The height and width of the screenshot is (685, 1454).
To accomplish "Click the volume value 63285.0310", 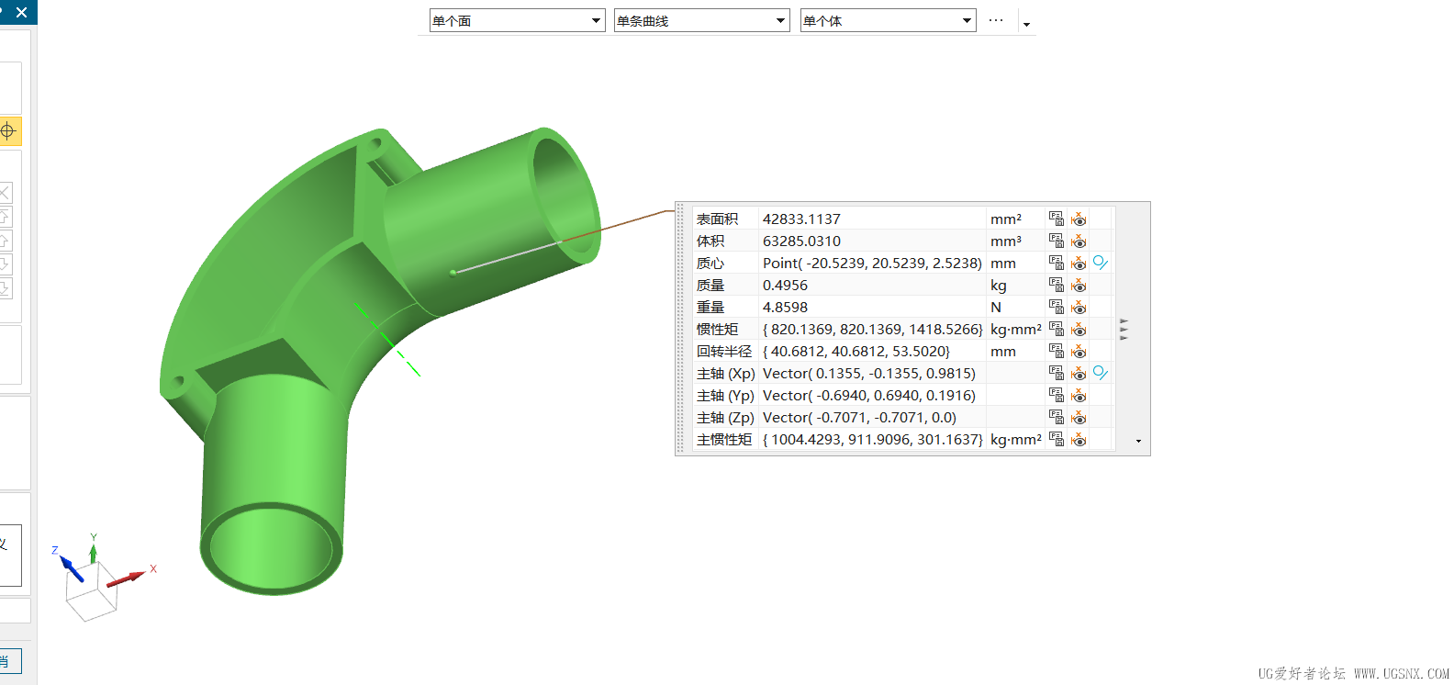I will click(801, 241).
